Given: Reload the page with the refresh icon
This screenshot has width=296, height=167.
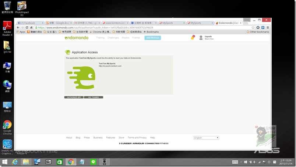Looking at the screenshot, I should pos(27,28).
